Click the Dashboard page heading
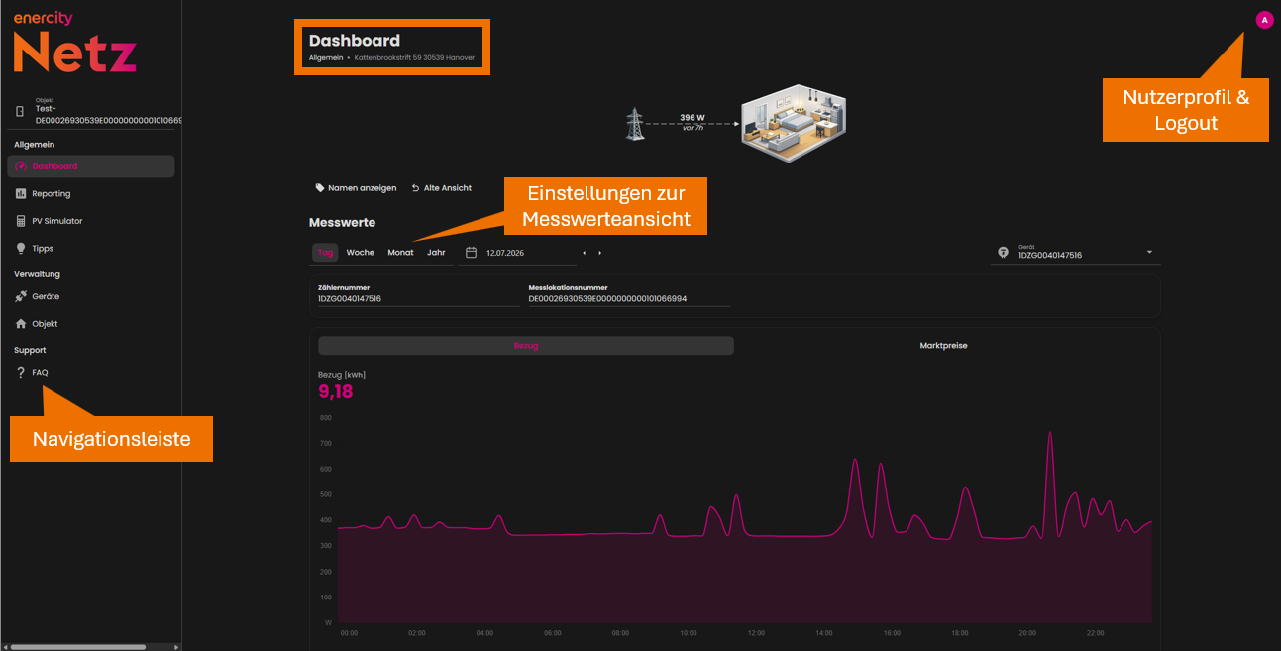Viewport: 1281px width, 651px height. point(355,41)
